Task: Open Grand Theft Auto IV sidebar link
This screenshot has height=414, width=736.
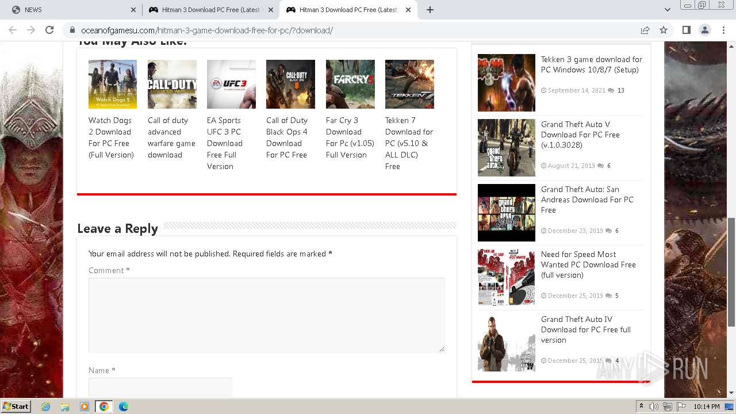Action: coord(586,329)
